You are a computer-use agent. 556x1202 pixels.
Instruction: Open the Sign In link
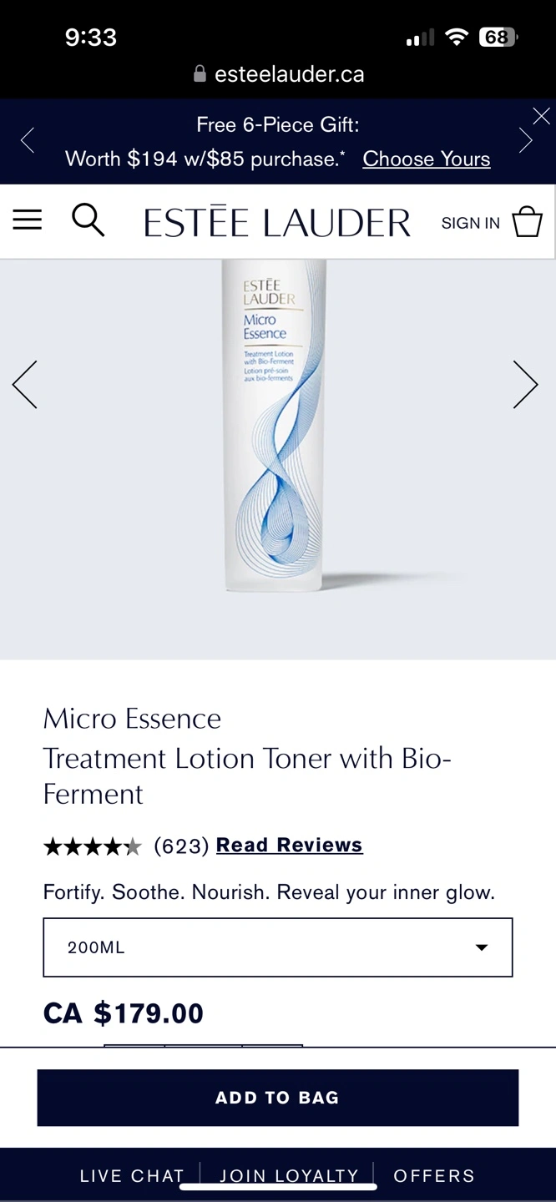(x=471, y=223)
